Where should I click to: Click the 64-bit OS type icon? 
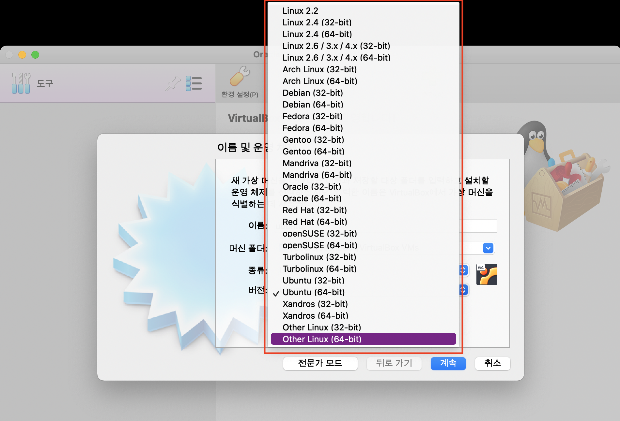pyautogui.click(x=487, y=274)
